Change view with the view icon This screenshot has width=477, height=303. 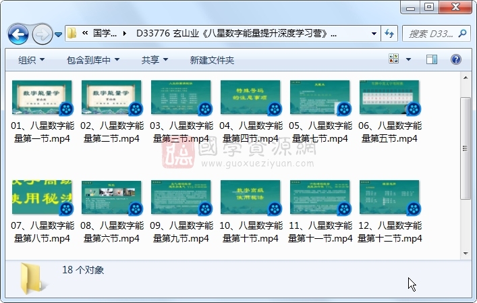click(x=393, y=59)
